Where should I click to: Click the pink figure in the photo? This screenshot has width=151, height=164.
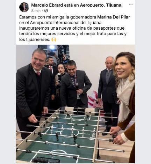[x=95, y=100]
